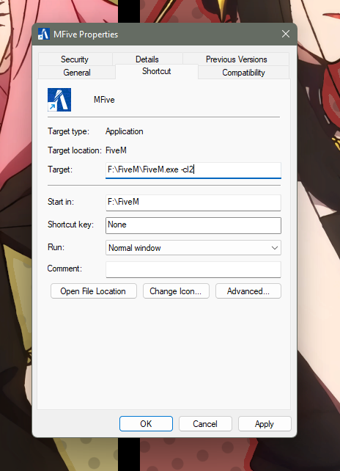Click the MFive name text
The height and width of the screenshot is (471, 340).
pyautogui.click(x=104, y=100)
